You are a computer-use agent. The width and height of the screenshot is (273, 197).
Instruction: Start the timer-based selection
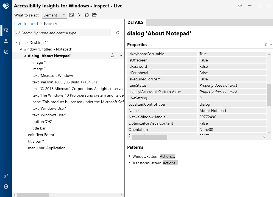[87, 15]
